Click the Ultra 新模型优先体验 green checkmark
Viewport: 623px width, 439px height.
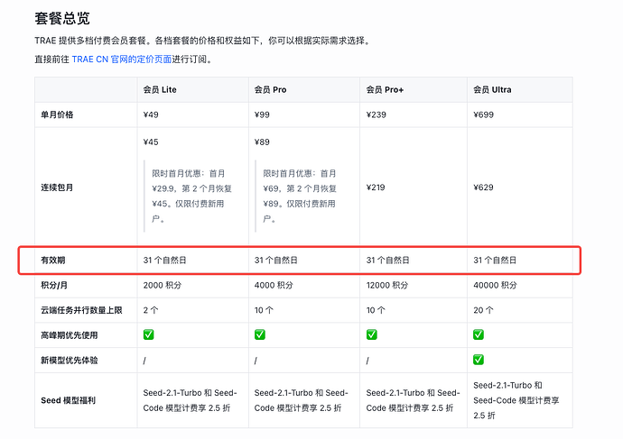pyautogui.click(x=479, y=360)
